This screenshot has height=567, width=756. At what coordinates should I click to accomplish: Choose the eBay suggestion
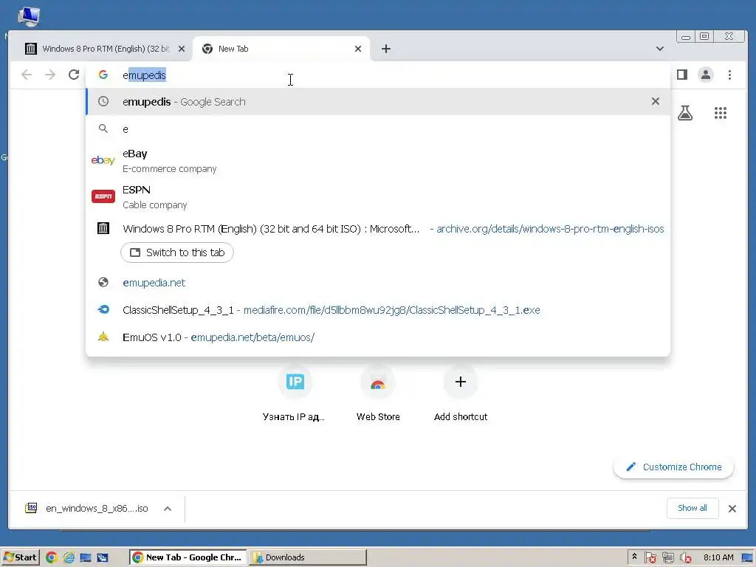pos(378,160)
